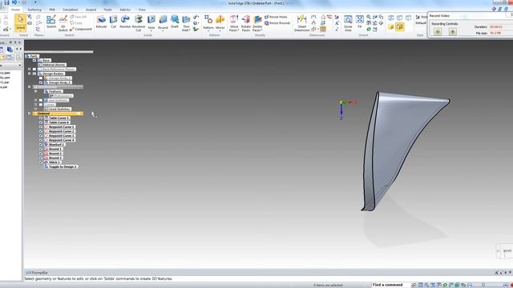Switch to the Tools ribbon tab
This screenshot has width=513, height=288.
click(107, 10)
